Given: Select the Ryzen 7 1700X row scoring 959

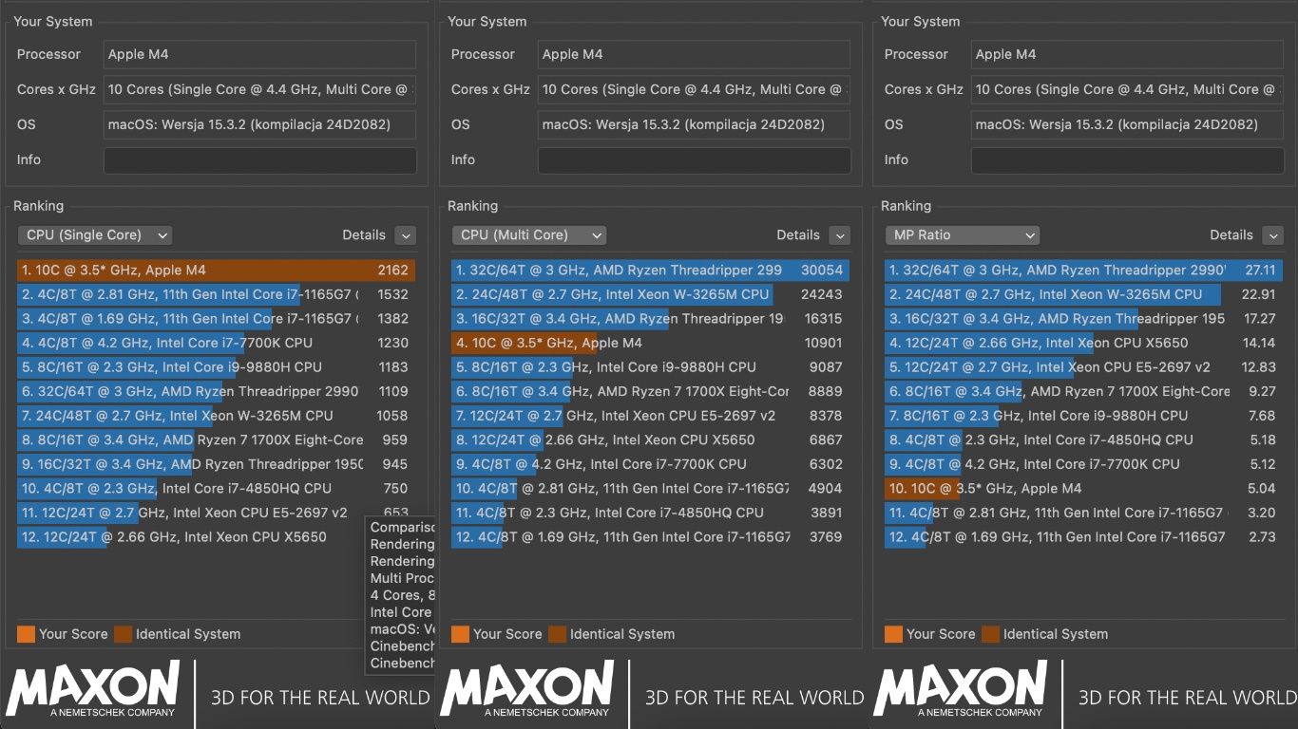Looking at the screenshot, I should (x=216, y=440).
